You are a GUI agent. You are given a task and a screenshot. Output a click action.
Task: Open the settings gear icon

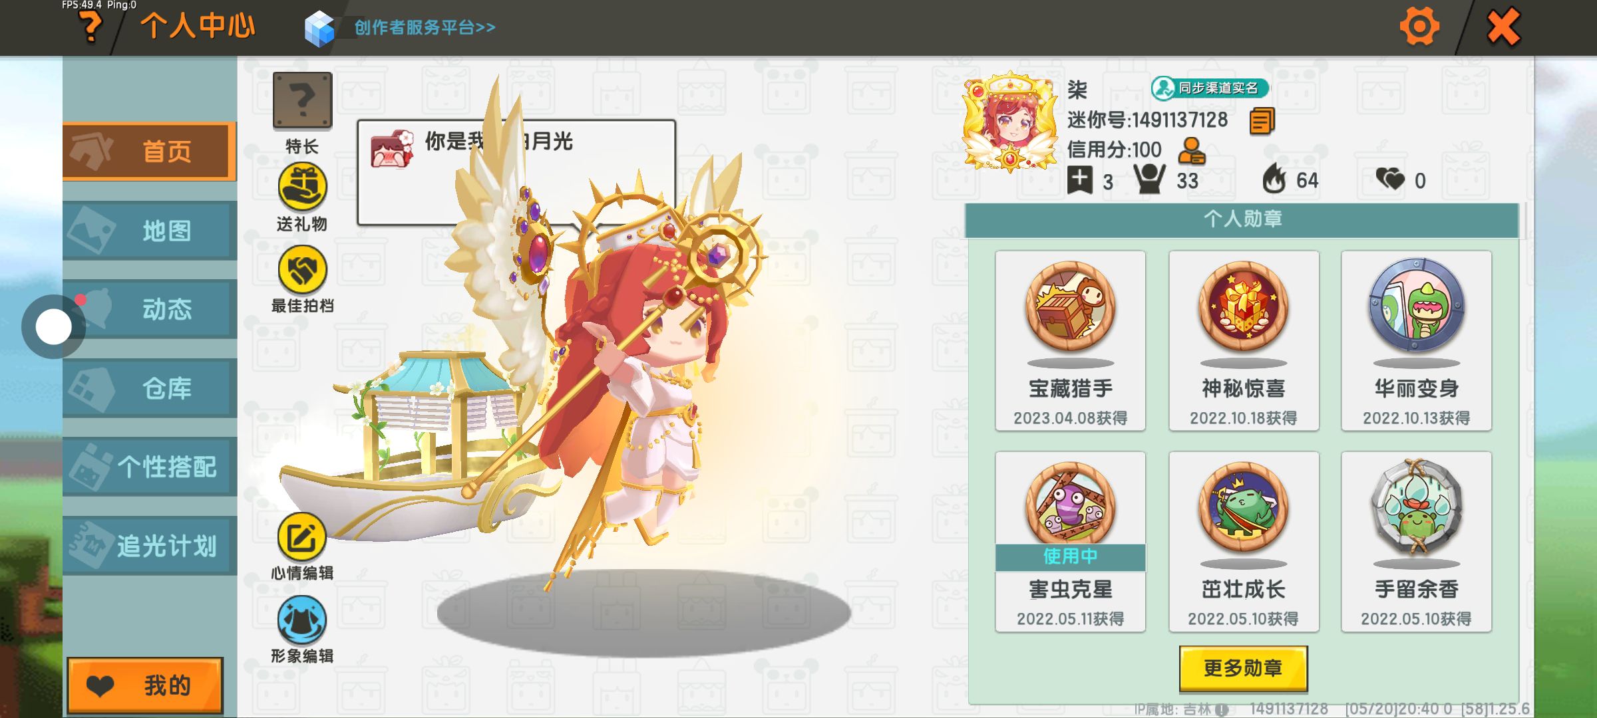[1419, 27]
